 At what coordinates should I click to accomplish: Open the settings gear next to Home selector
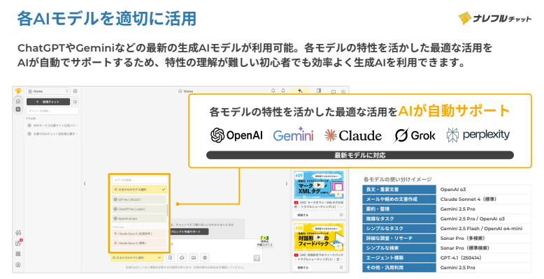pyautogui.click(x=76, y=91)
